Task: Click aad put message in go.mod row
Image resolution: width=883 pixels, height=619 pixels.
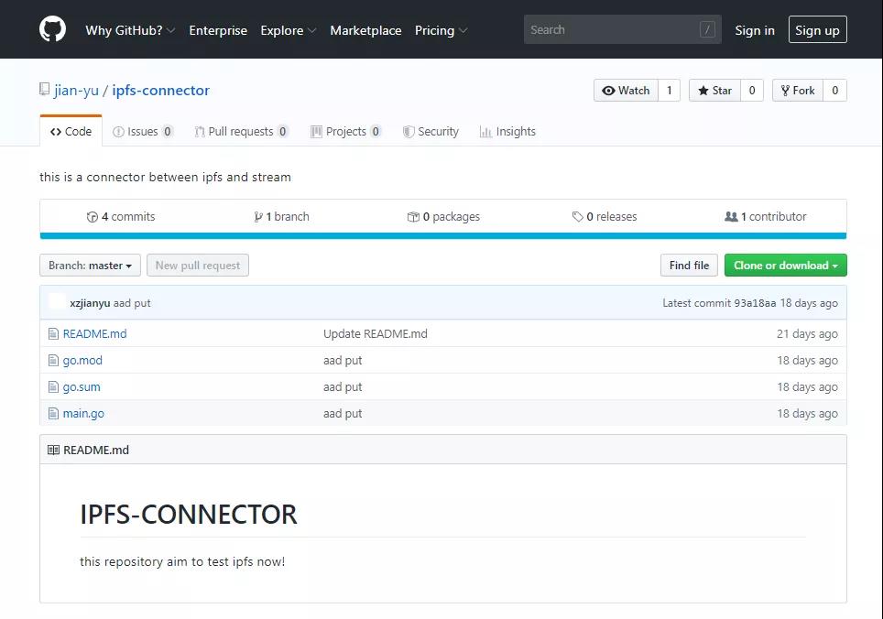Action: click(343, 360)
